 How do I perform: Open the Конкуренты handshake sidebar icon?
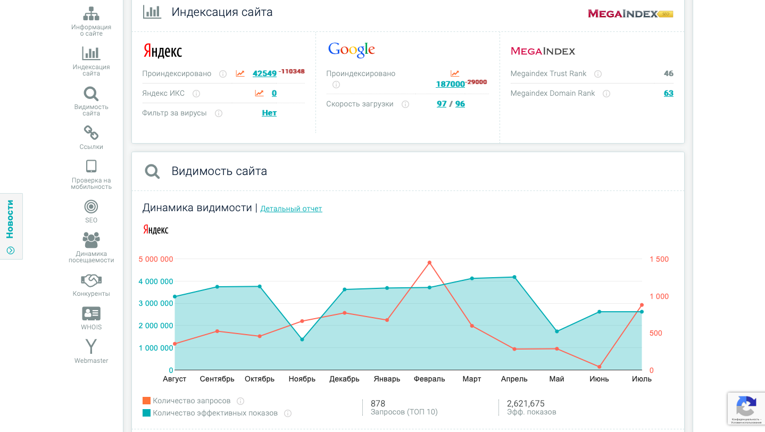coord(91,280)
